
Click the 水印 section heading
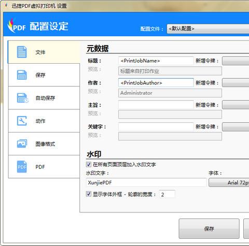(94, 154)
